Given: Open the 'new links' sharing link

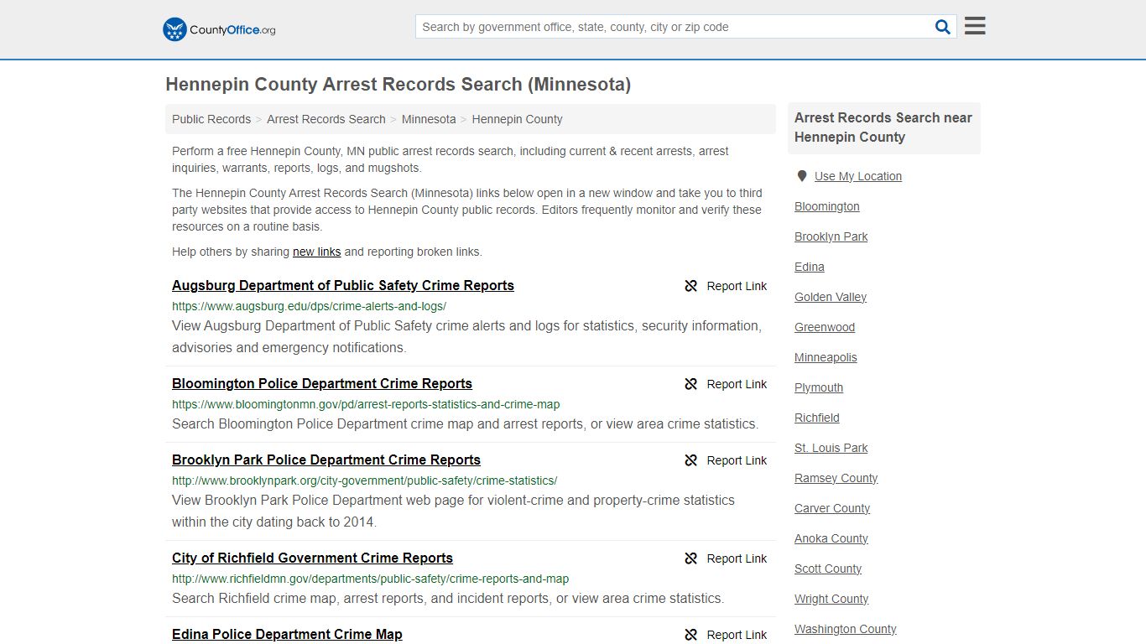Looking at the screenshot, I should 316,252.
